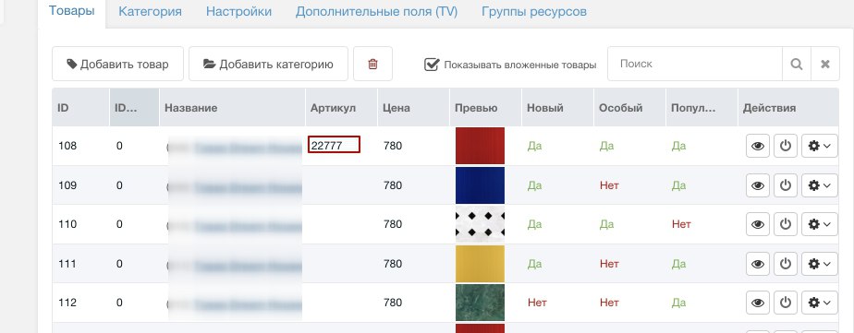Viewport: 854px width, 333px height.
Task: Sort by the Новый column header
Action: [x=557, y=108]
